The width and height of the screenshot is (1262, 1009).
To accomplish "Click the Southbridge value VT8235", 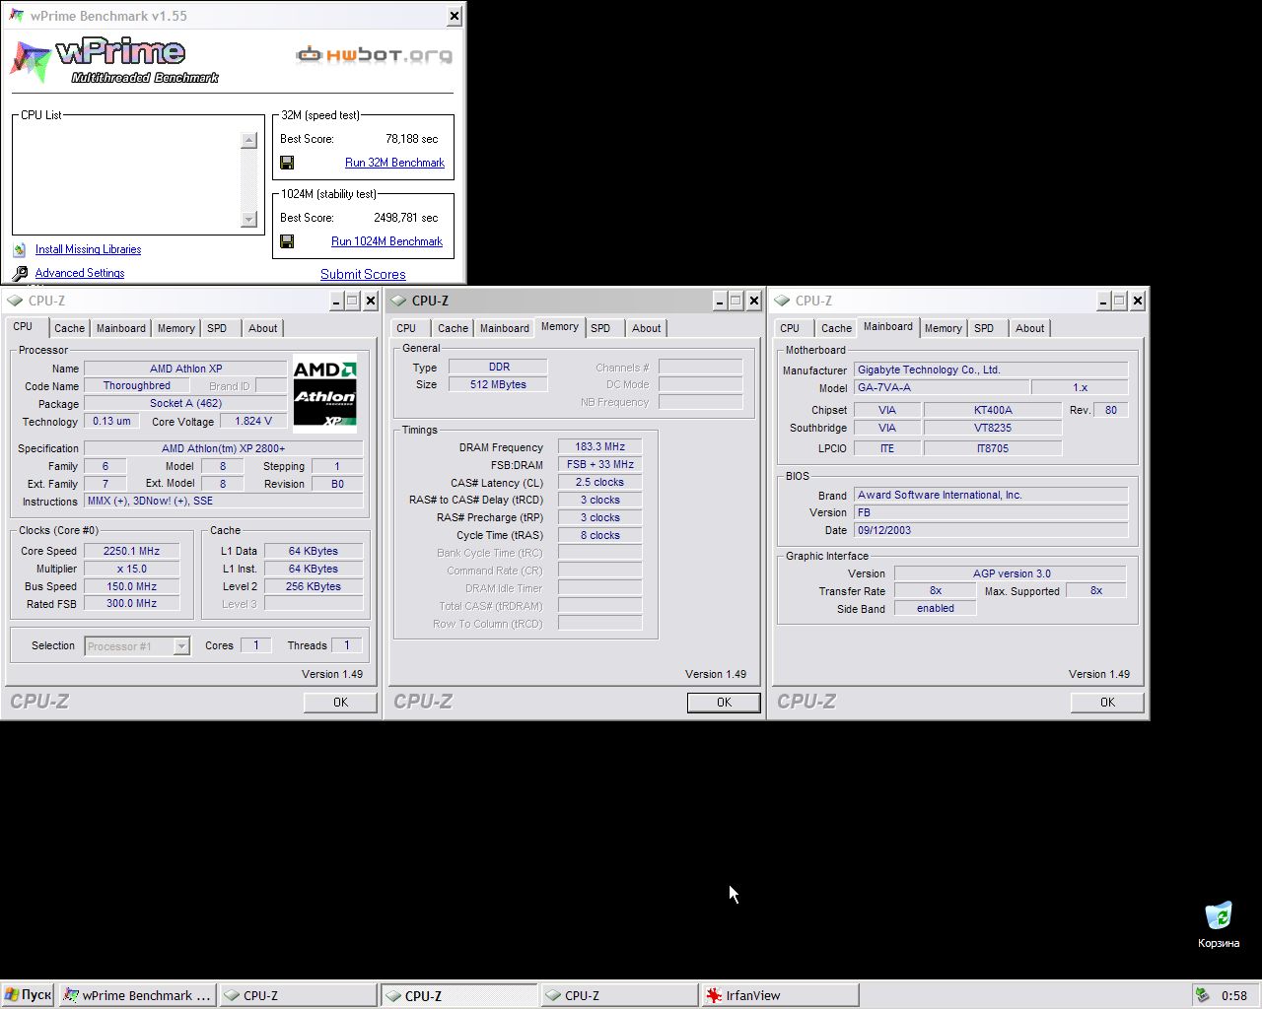I will pos(993,428).
